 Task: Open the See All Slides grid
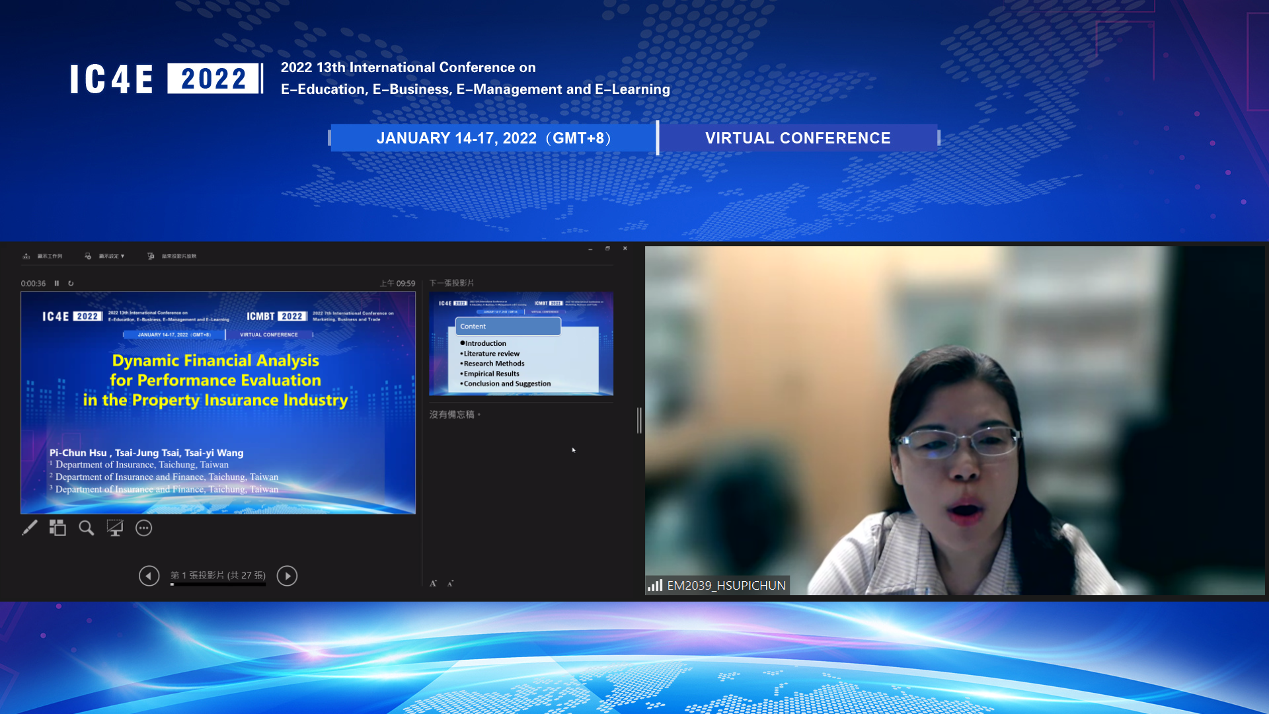[x=58, y=528]
